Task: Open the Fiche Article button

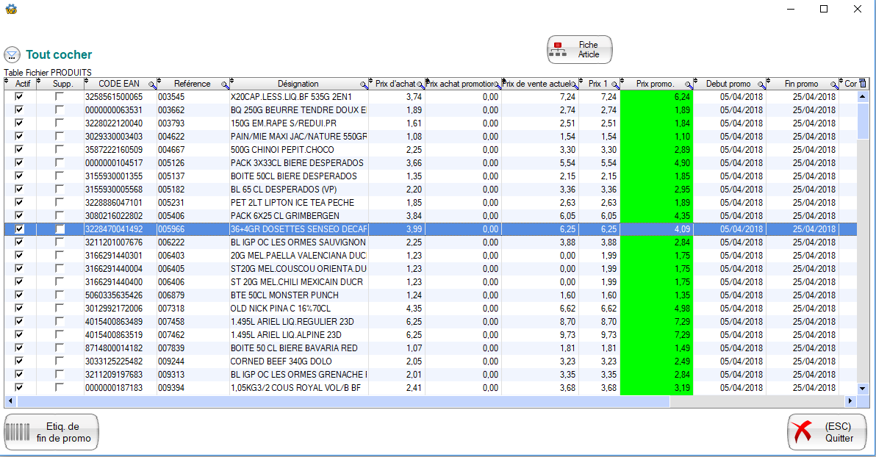Action: point(579,50)
